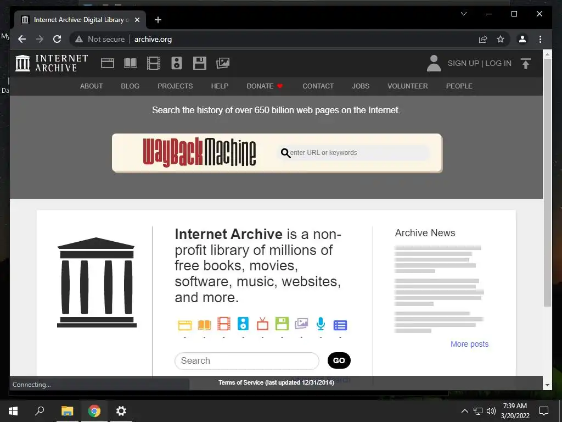Open the Images icon in header

coord(223,63)
